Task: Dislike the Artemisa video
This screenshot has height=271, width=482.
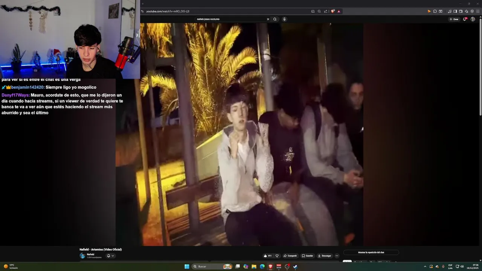Action: coord(277,256)
